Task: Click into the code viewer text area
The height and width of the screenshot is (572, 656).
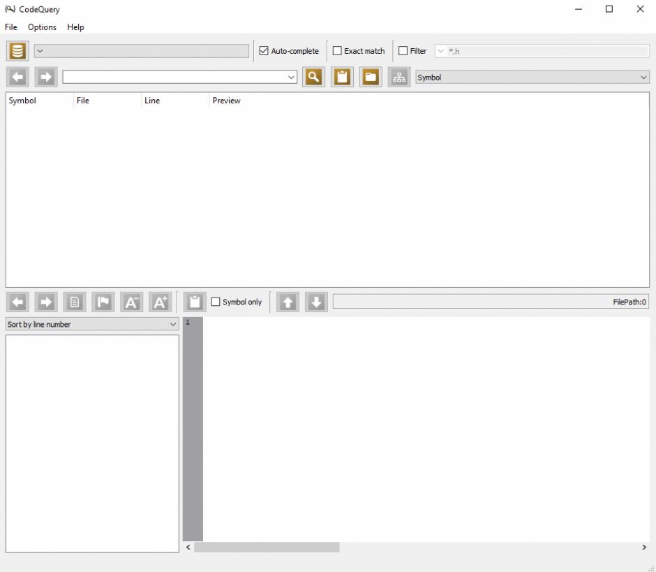Action: pyautogui.click(x=426, y=430)
